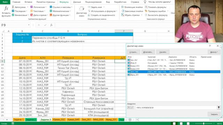
Task: Click cell with Пирамида in column D
Action: [x=68, y=95]
